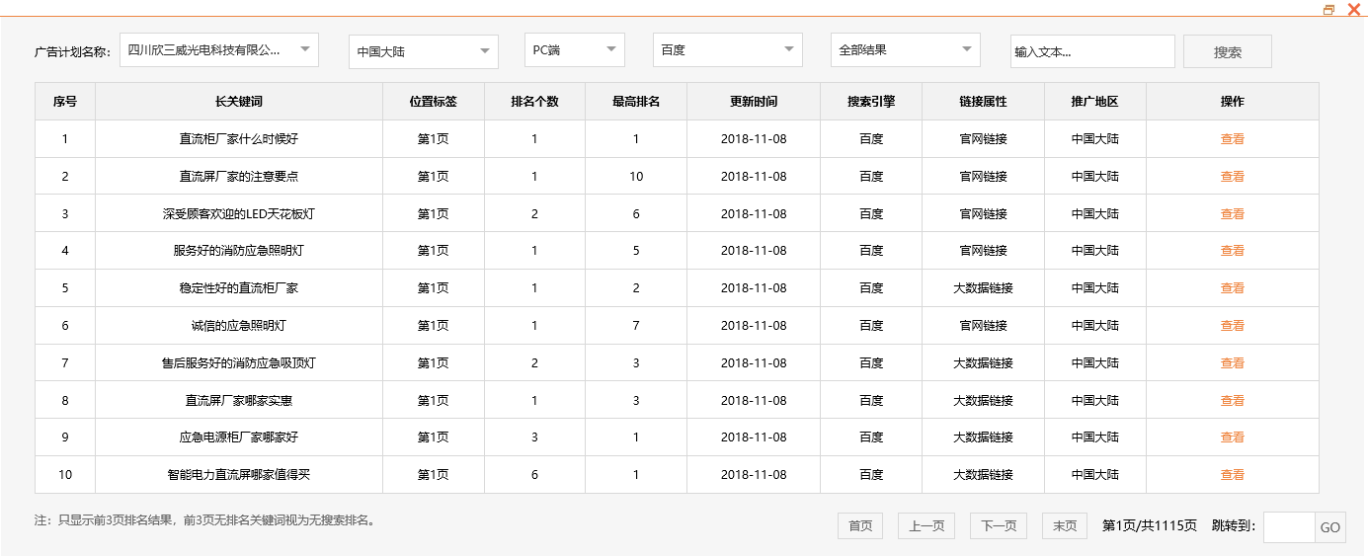Open 查看 for 直流屏厂家哪家实惠
This screenshot has width=1368, height=556.
[1232, 401]
